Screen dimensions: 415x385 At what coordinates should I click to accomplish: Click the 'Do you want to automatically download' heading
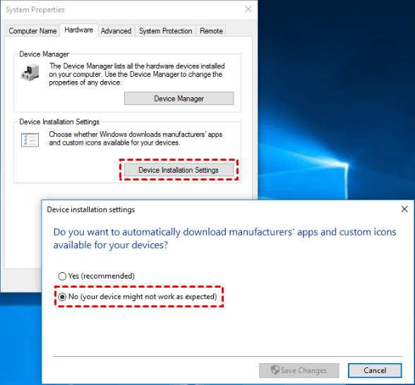(x=224, y=238)
